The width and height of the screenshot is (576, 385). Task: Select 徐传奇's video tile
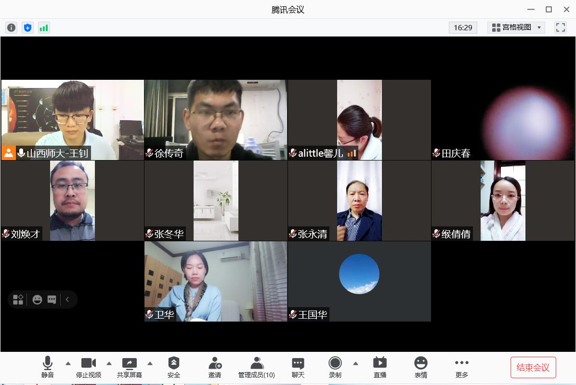coord(216,120)
